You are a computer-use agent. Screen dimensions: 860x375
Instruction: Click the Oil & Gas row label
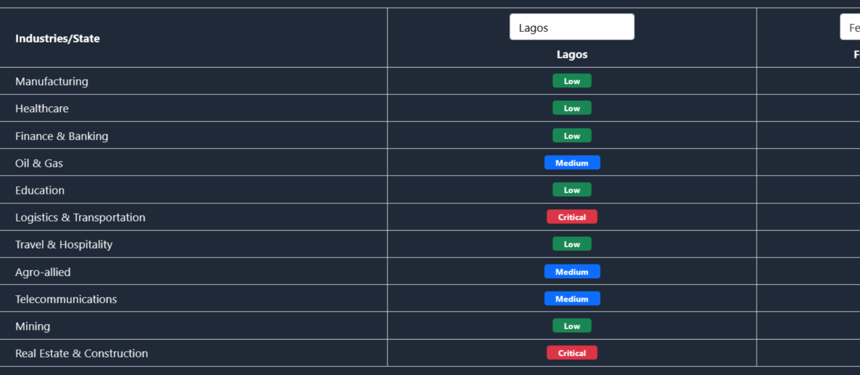point(39,164)
